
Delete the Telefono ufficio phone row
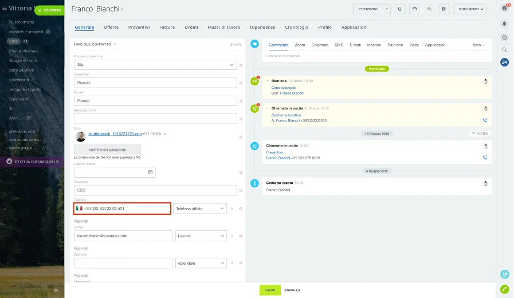click(232, 209)
